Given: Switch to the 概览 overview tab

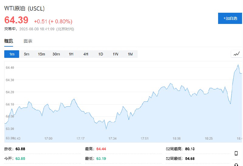Looking at the screenshot, I should 9,41.
